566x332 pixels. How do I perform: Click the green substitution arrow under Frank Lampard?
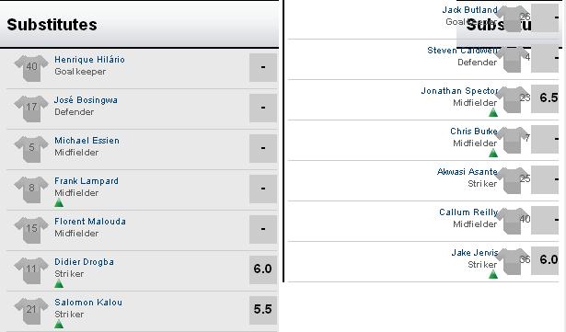pyautogui.click(x=59, y=203)
